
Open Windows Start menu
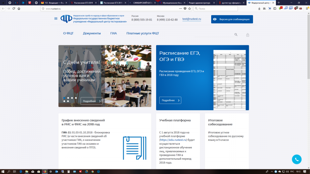coord(3,171)
